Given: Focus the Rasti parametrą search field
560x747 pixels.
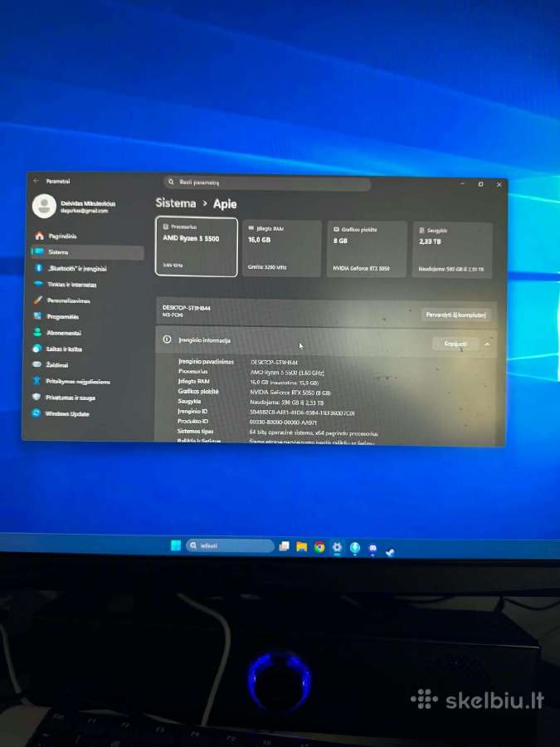Looking at the screenshot, I should 266,183.
